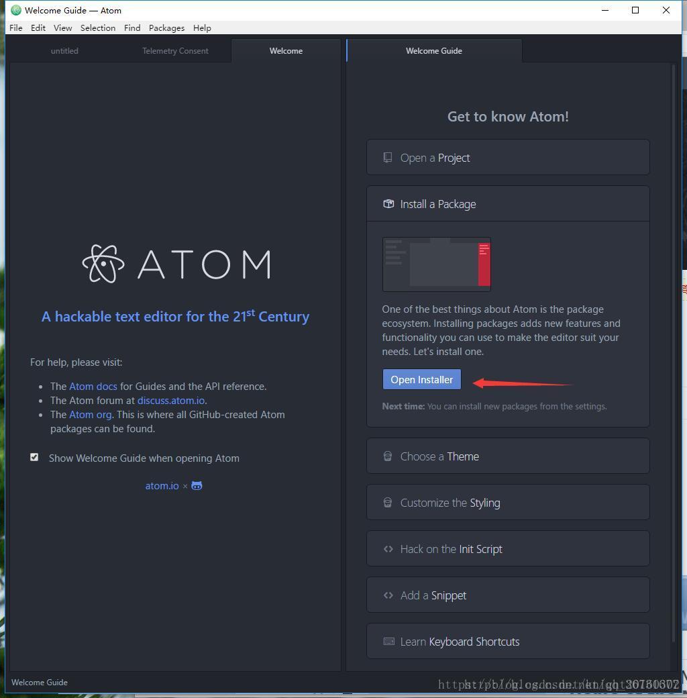Click the Welcome Guide status bar label
Screen dimensions: 687x698
[x=39, y=683]
